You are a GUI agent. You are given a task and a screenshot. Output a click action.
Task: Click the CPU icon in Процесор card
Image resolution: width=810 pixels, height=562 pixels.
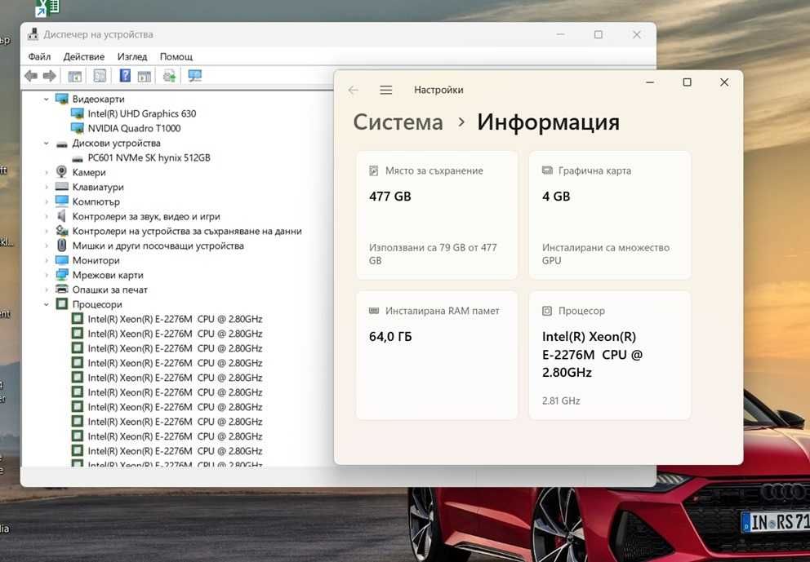(x=547, y=311)
